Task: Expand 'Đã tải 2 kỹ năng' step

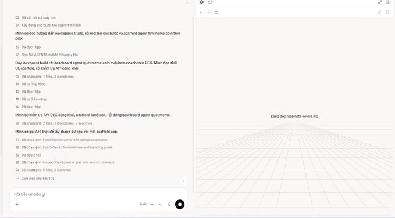Action: [31, 99]
